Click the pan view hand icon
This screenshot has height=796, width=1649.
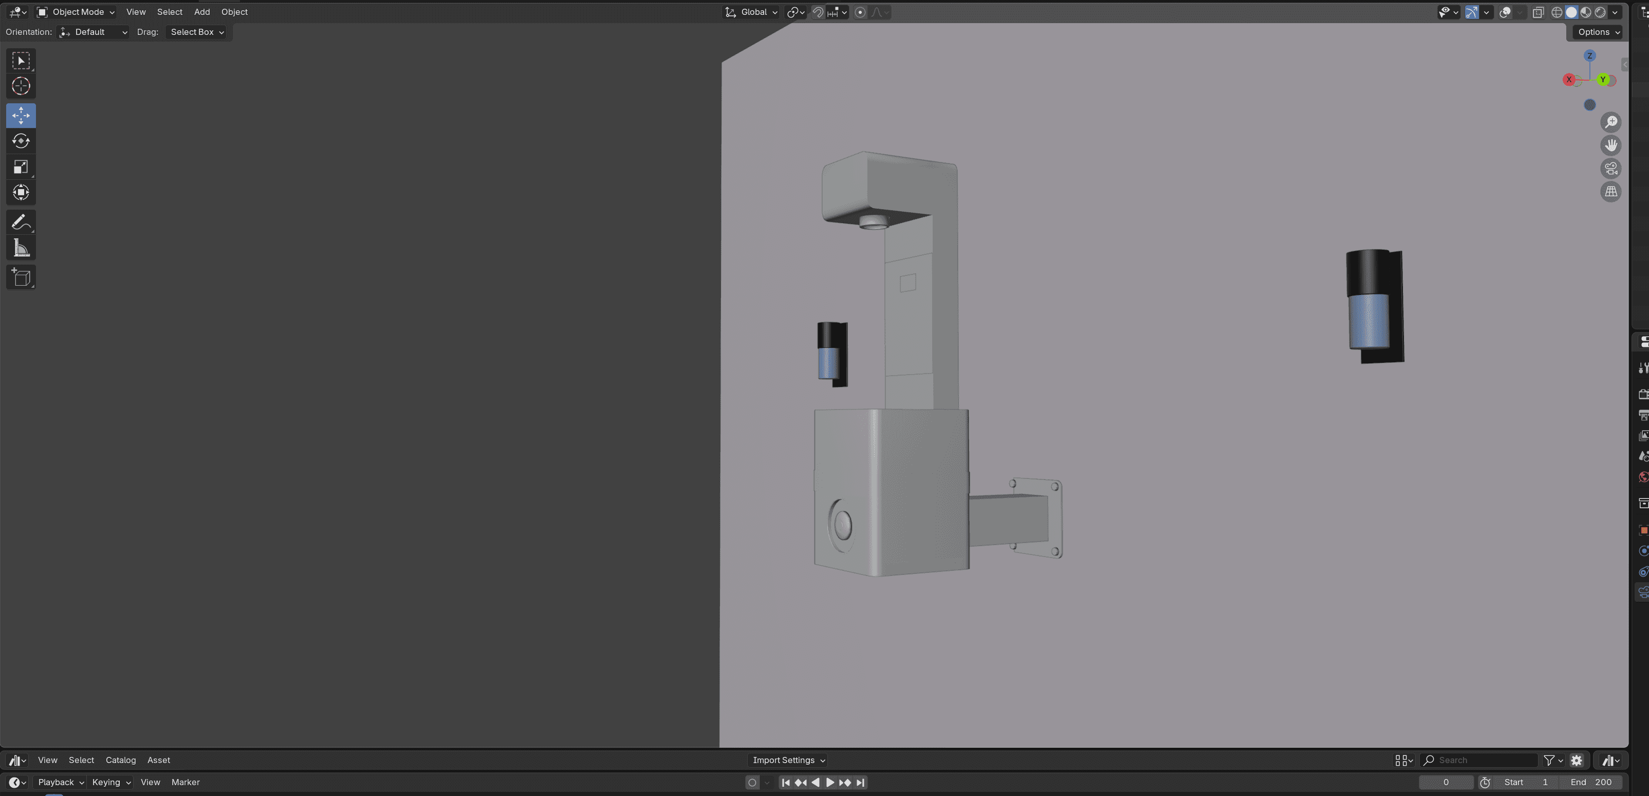pos(1610,145)
